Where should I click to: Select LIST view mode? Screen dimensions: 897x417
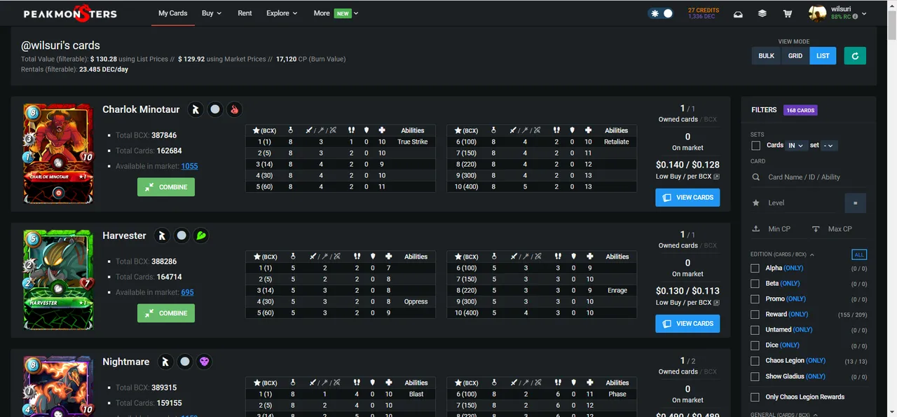[x=823, y=55]
